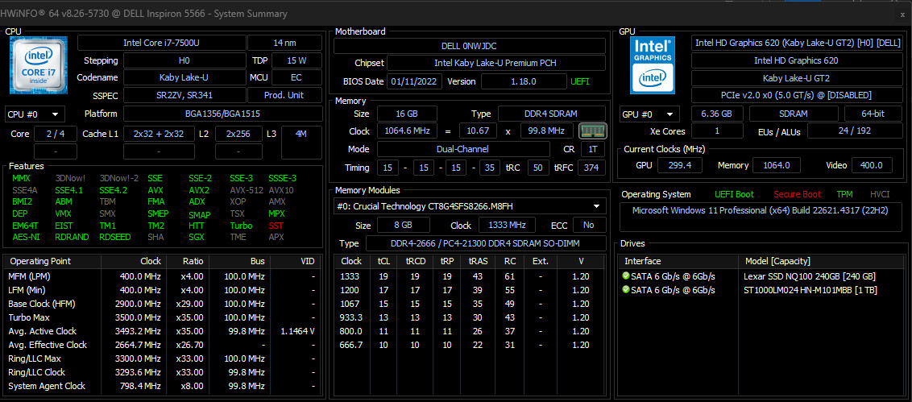Click the Intel Graphics GPU logo
This screenshot has width=912, height=402.
653,65
